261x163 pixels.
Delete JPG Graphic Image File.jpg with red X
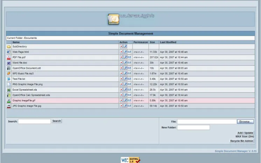(x=121, y=106)
